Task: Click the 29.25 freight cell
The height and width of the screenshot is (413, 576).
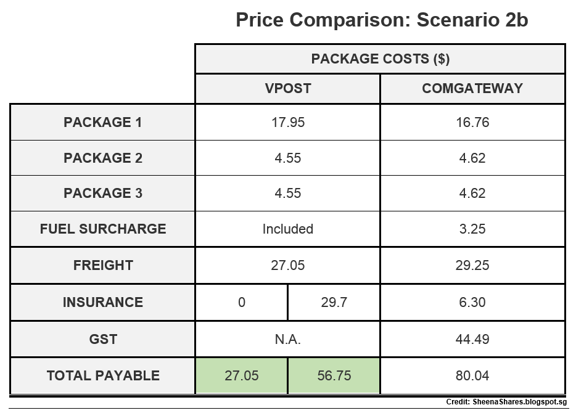Action: (472, 265)
